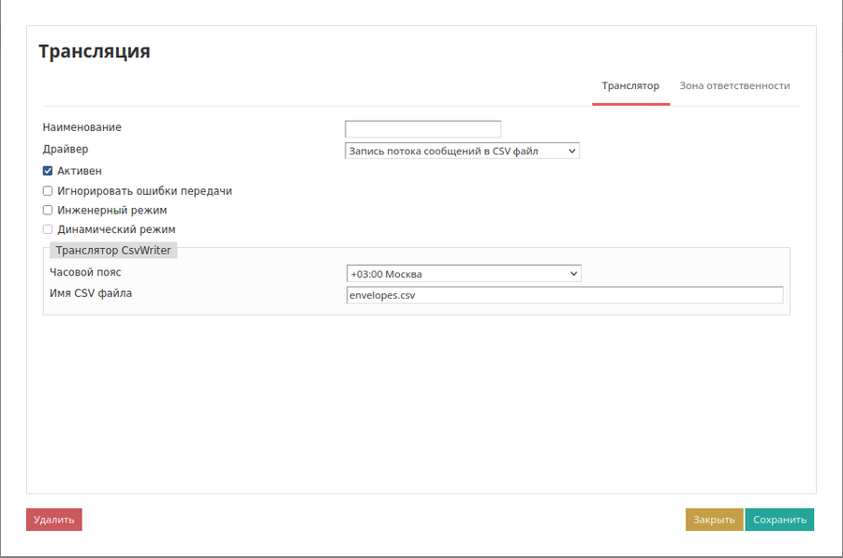Image resolution: width=843 pixels, height=558 pixels.
Task: Focus the Имя CSV файла input field
Action: [x=564, y=296]
